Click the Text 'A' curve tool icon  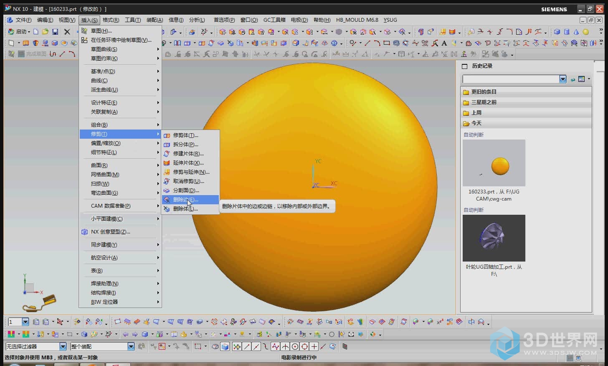point(444,43)
